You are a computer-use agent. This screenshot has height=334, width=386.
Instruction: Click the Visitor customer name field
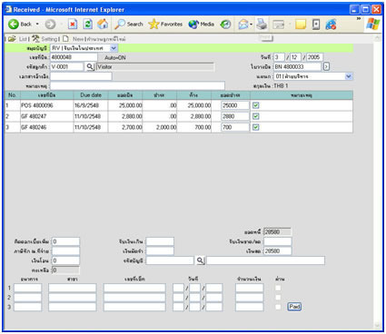pos(155,66)
